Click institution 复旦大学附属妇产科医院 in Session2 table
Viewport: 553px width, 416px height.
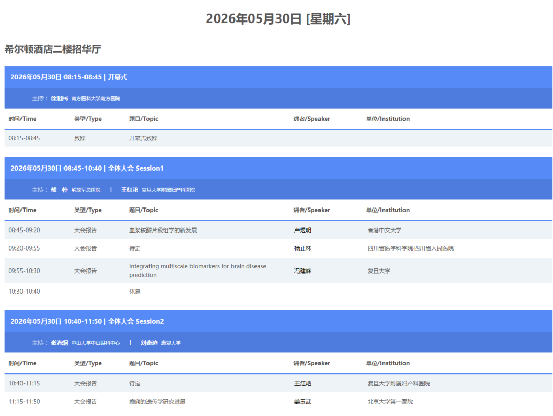click(398, 383)
